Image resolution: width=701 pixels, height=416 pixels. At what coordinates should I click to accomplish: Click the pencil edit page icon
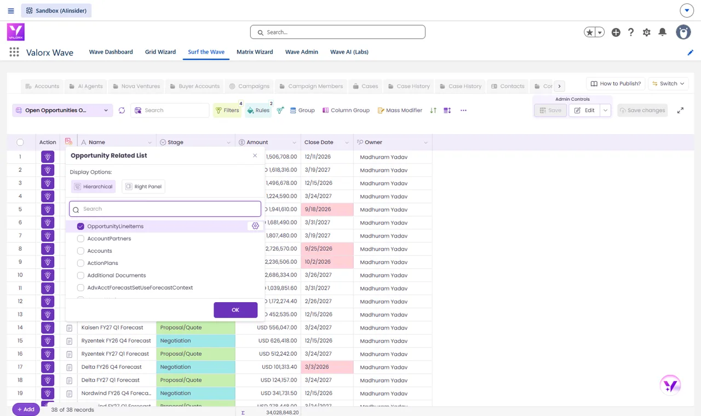point(690,53)
